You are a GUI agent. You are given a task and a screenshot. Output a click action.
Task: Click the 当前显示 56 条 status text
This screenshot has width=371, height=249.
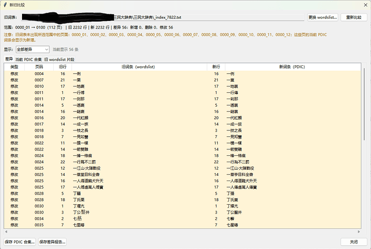click(x=66, y=50)
